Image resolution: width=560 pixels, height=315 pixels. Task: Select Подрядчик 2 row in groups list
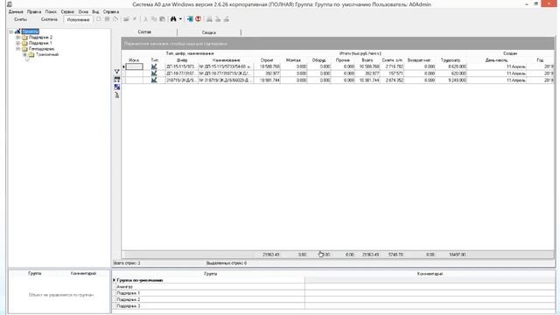point(333,299)
